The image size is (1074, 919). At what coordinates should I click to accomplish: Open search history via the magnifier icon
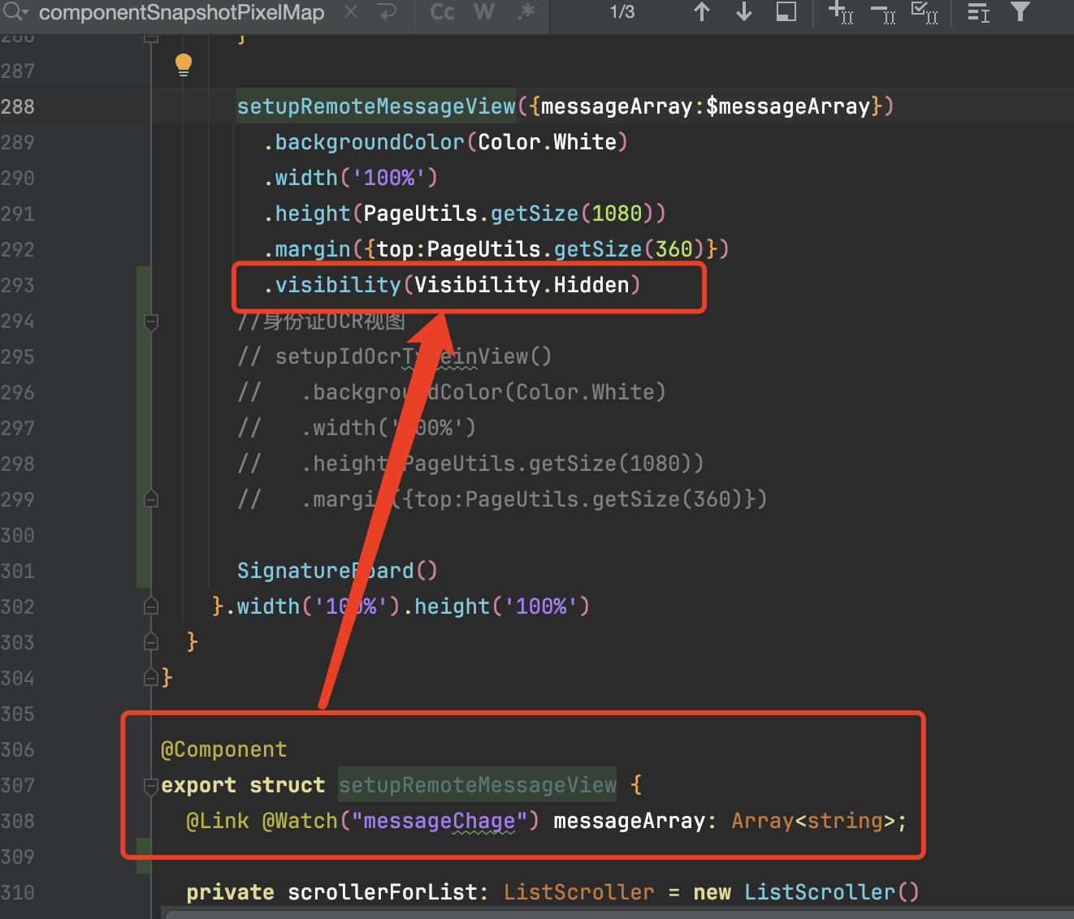15,12
